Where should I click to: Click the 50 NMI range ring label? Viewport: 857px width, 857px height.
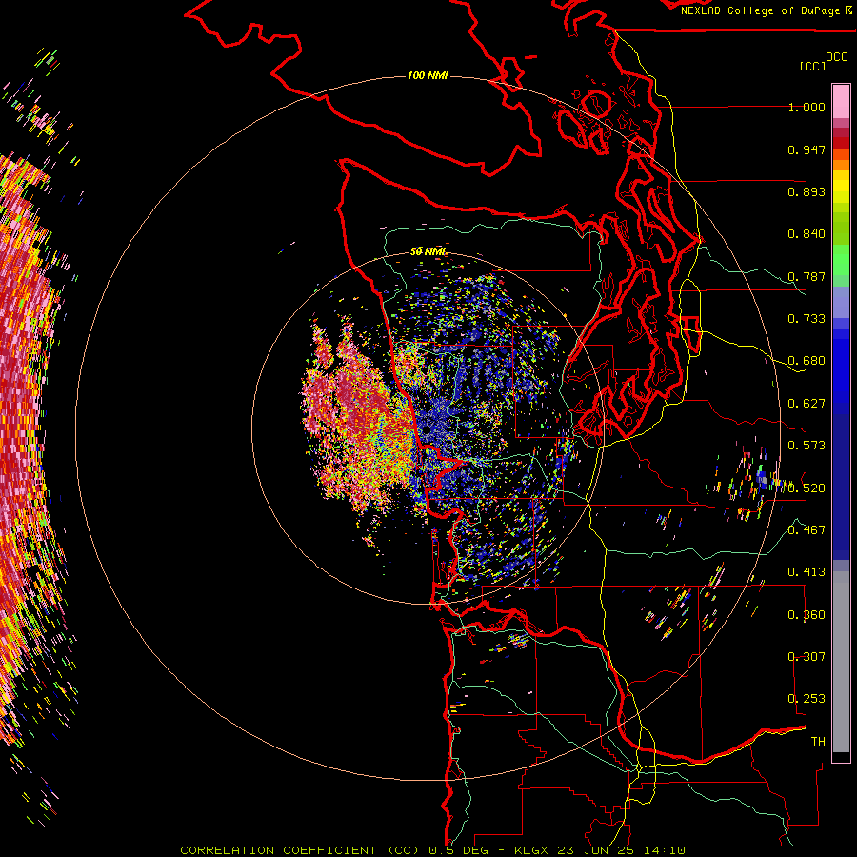428,251
